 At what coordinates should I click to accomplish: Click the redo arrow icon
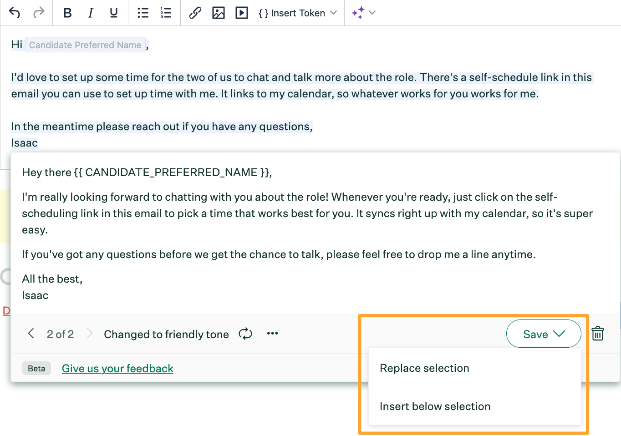coord(39,13)
